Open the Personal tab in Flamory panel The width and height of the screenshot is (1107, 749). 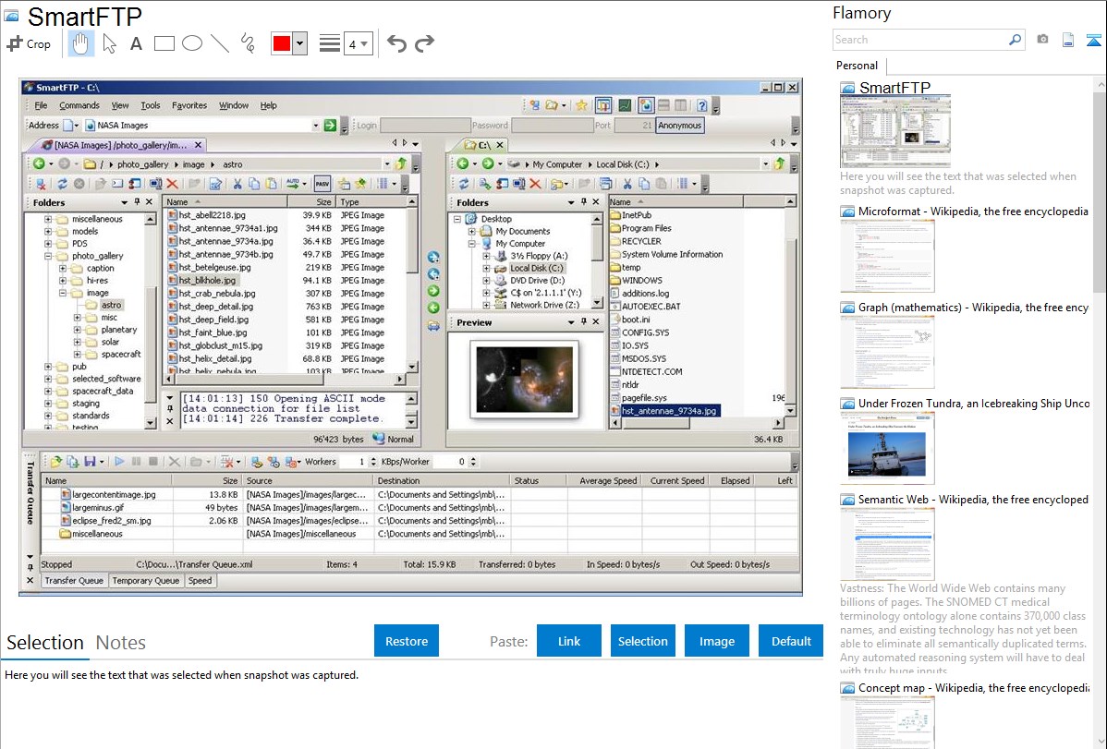(x=857, y=66)
